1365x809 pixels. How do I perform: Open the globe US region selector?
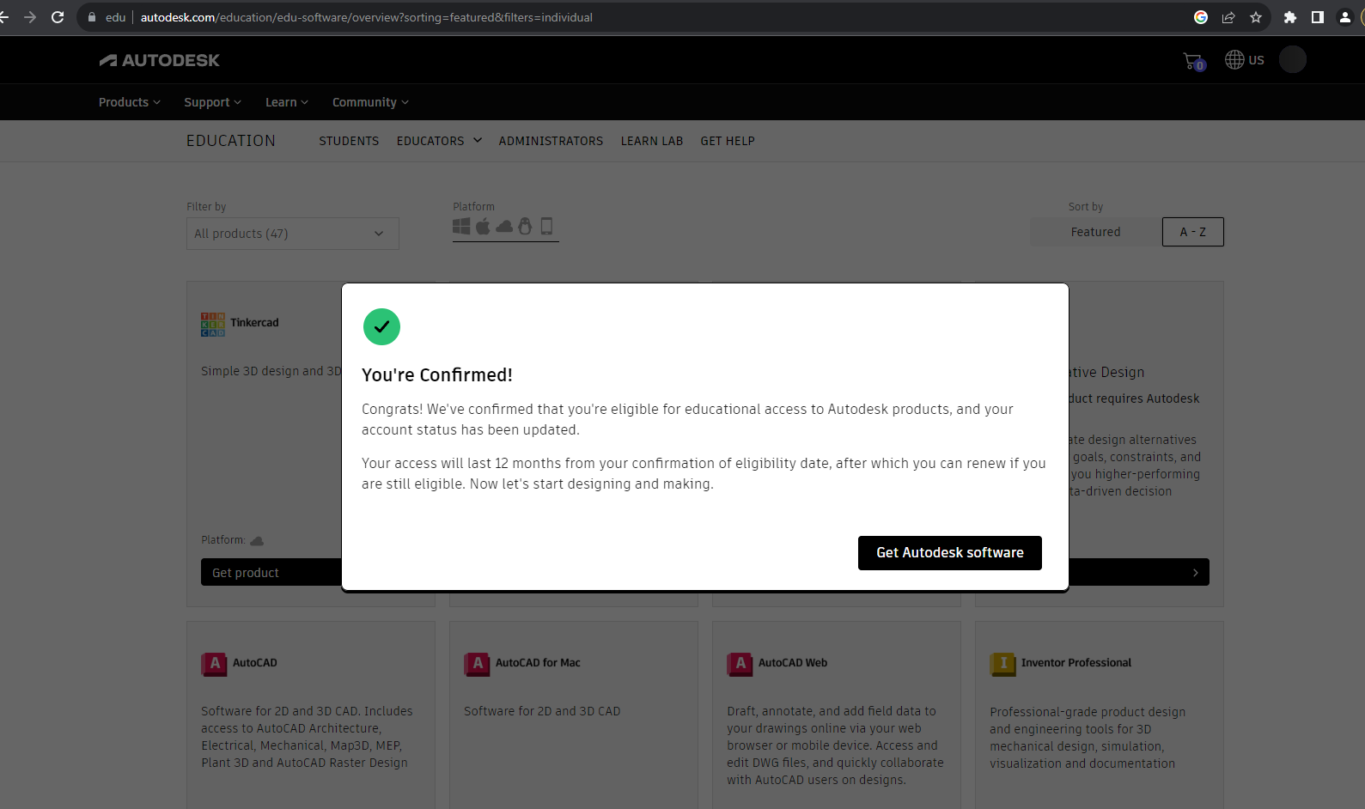[x=1245, y=59]
